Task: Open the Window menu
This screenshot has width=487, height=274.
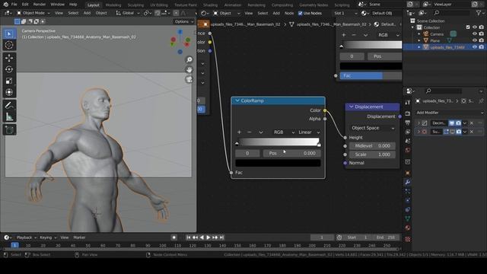Action: (x=58, y=5)
